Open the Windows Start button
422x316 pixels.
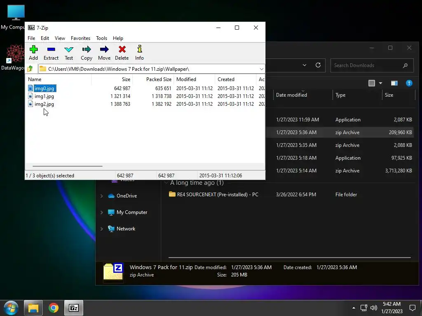click(x=11, y=308)
